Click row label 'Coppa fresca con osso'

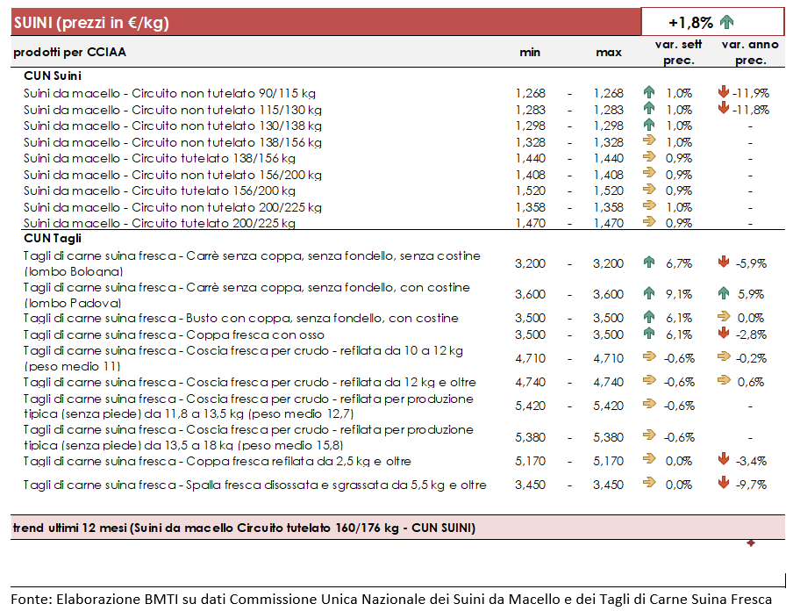click(174, 335)
